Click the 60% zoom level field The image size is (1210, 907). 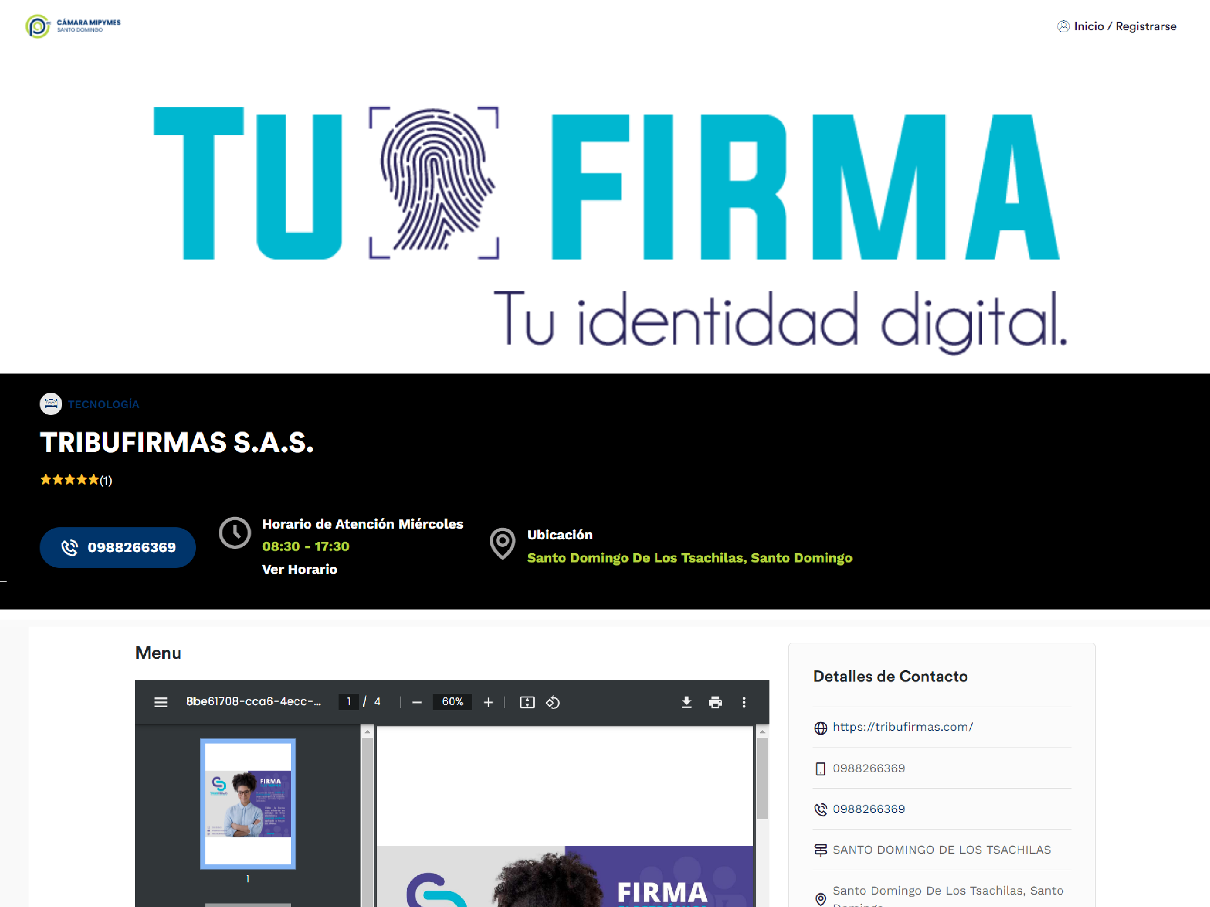click(452, 701)
